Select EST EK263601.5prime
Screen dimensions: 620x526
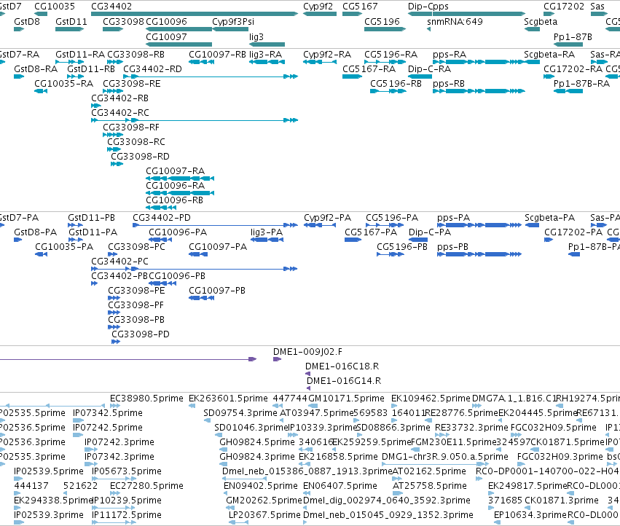[192, 405]
